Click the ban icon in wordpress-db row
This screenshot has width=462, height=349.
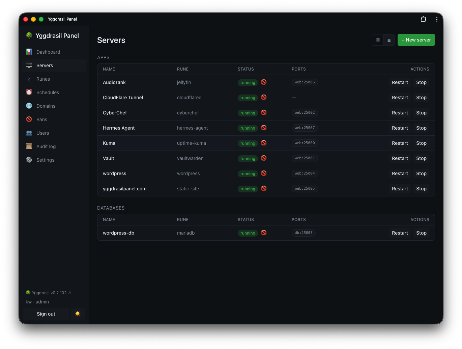pos(264,233)
